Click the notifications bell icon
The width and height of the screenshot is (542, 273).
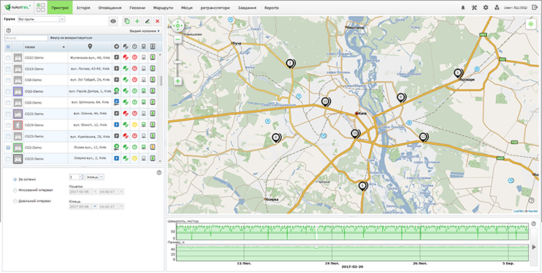[463, 7]
